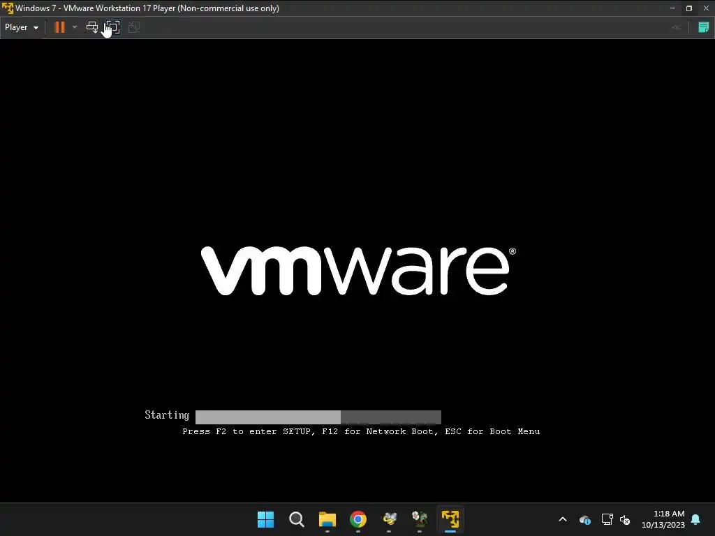Launch Google Chrome from taskbar
The image size is (715, 536).
tap(358, 519)
